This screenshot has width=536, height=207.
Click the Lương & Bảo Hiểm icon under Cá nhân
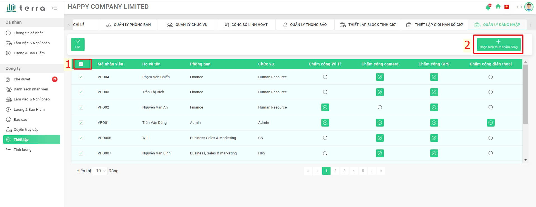[x=8, y=53]
